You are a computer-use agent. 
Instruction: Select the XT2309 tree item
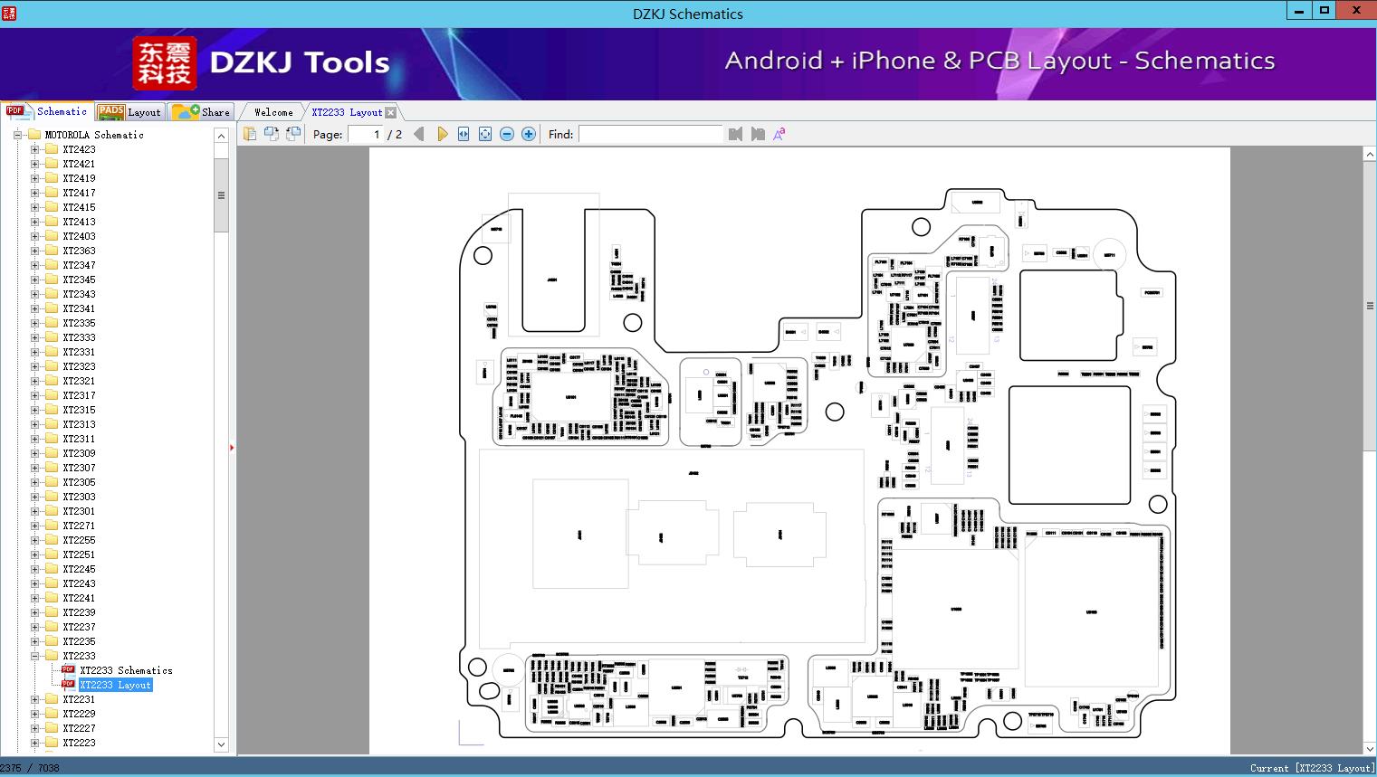pyautogui.click(x=79, y=453)
